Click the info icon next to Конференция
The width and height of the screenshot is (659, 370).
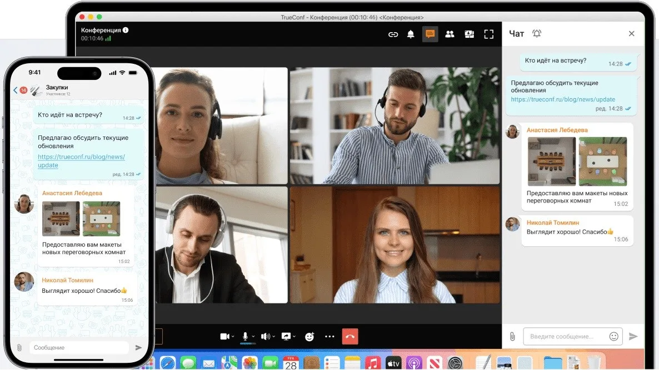tap(126, 30)
